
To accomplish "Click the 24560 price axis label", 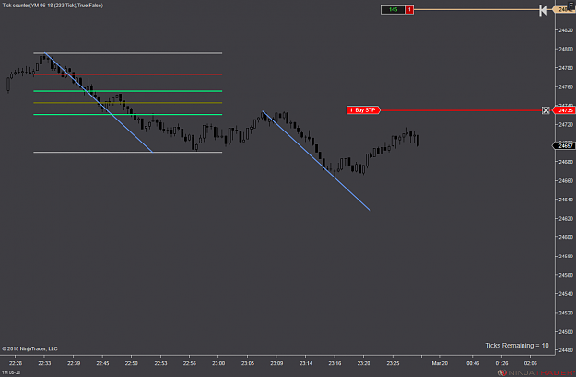I will pos(566,275).
